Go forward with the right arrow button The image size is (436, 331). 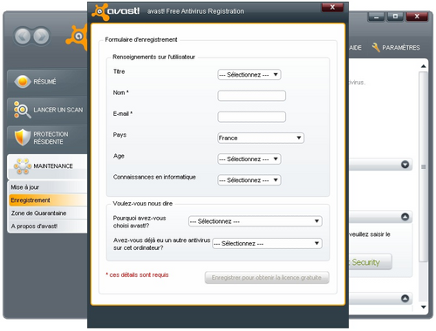pyautogui.click(x=41, y=37)
